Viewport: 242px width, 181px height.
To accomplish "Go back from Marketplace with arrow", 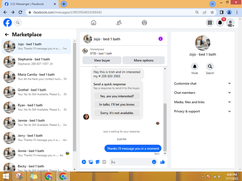I will 7,34.
